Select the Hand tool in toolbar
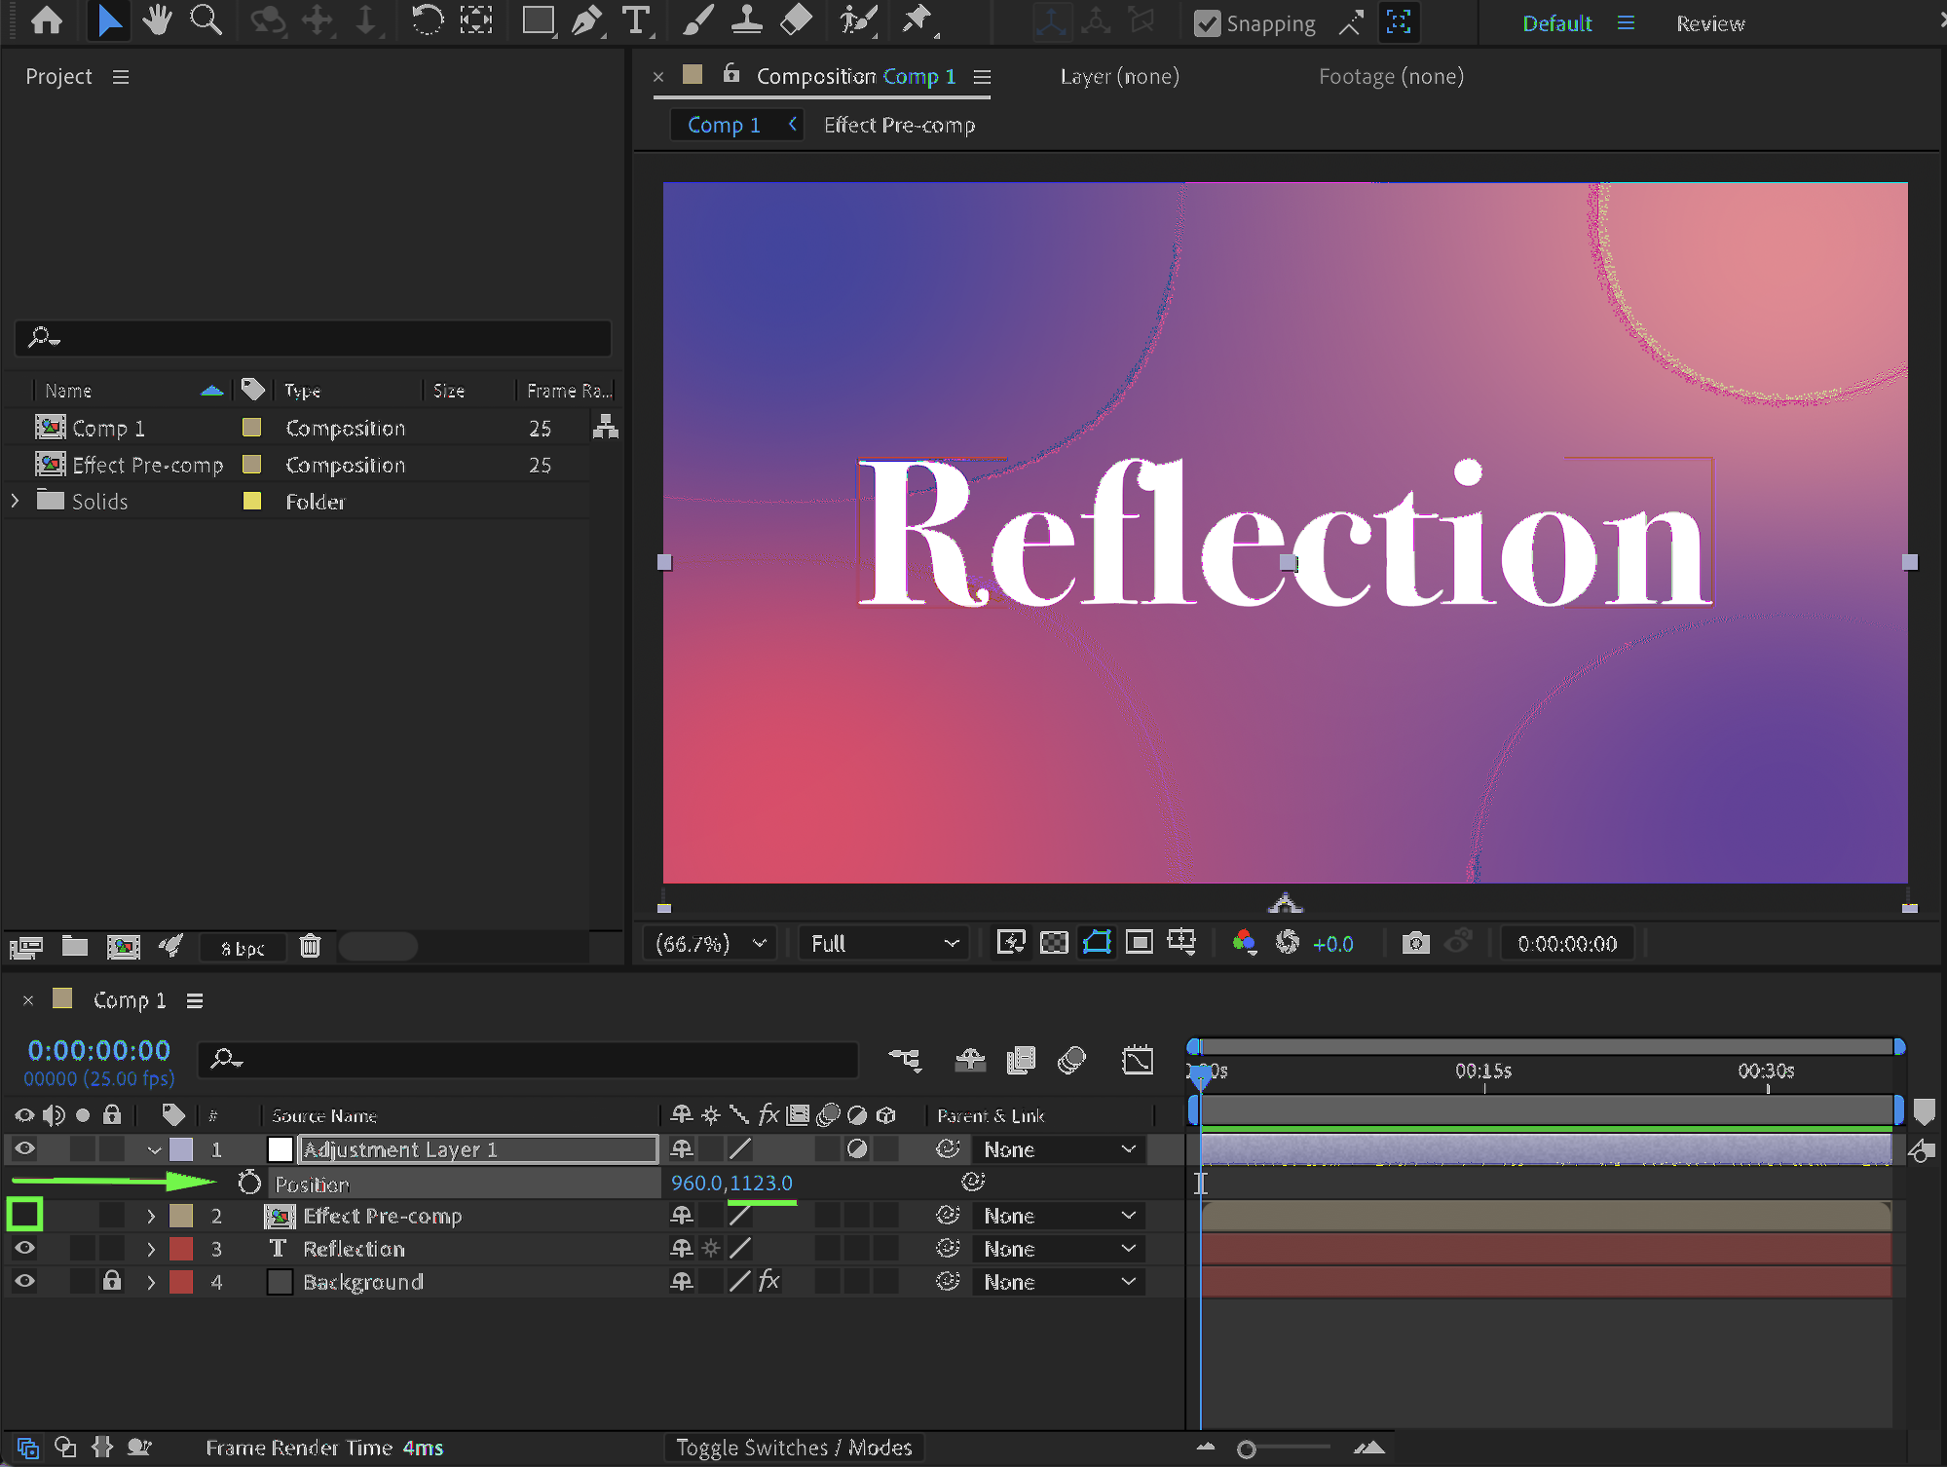 click(x=156, y=20)
